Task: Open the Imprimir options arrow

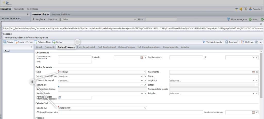Action: pyautogui.click(x=239, y=42)
